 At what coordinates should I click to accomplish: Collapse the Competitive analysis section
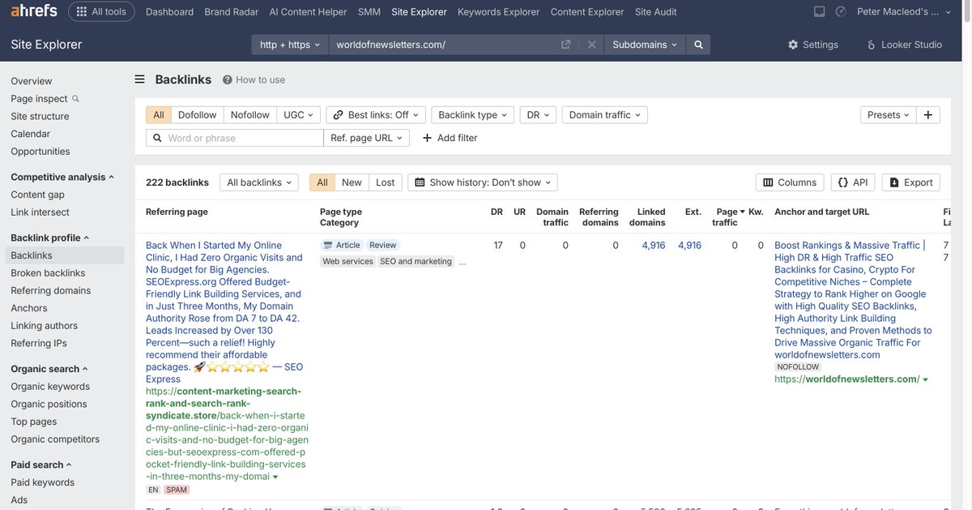pyautogui.click(x=62, y=177)
